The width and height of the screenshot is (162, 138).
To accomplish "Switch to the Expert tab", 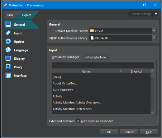I will pos(27,15).
